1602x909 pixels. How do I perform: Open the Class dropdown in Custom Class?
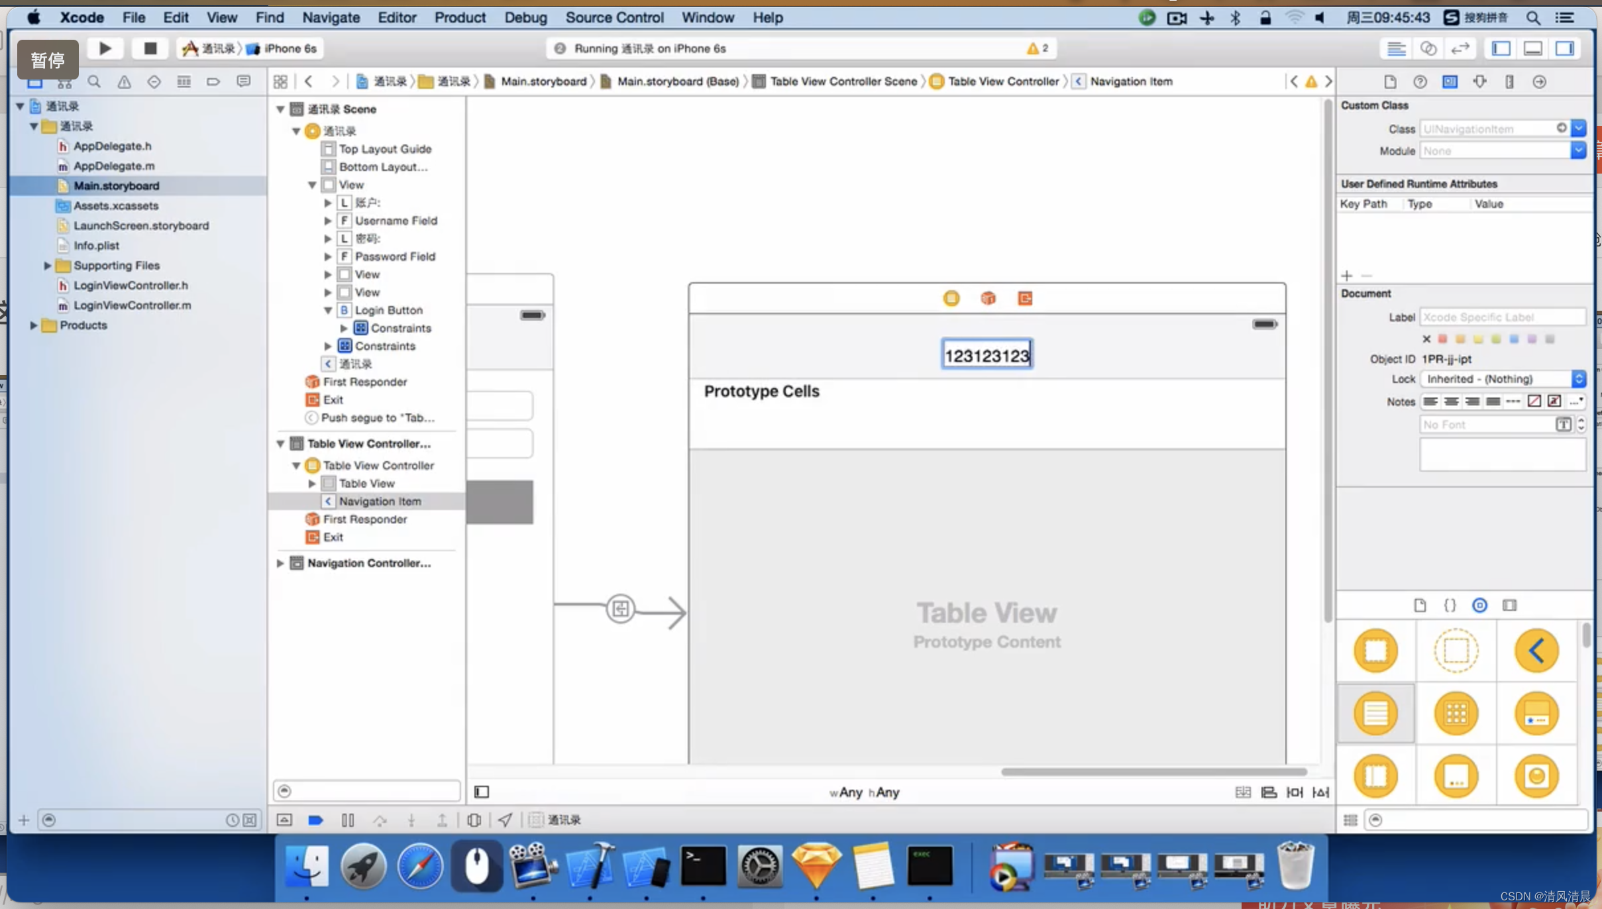1582,129
